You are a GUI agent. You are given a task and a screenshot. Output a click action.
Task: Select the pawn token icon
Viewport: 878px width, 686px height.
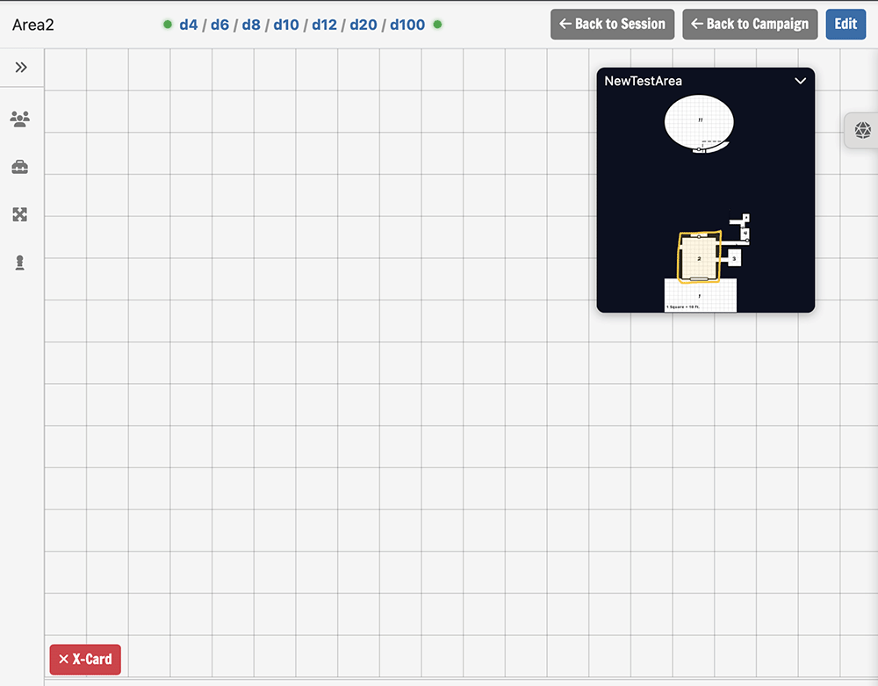(x=19, y=263)
